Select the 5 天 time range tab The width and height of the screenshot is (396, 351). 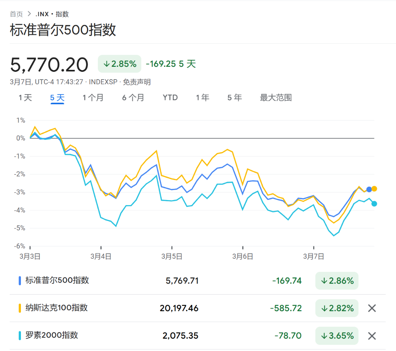(x=57, y=98)
